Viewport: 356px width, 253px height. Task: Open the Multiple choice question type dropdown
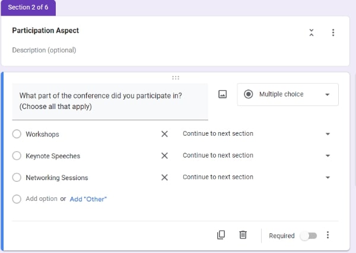point(288,94)
